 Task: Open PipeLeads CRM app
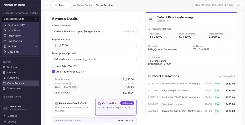[x=20, y=25]
